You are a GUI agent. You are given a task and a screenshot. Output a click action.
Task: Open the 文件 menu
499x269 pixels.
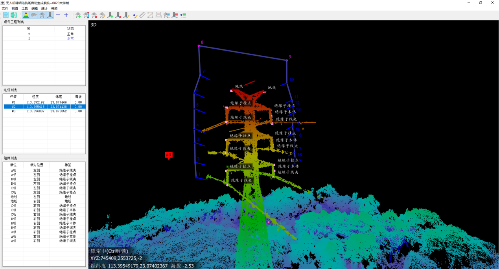point(5,8)
